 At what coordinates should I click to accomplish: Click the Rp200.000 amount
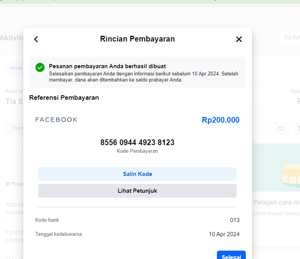coord(221,120)
